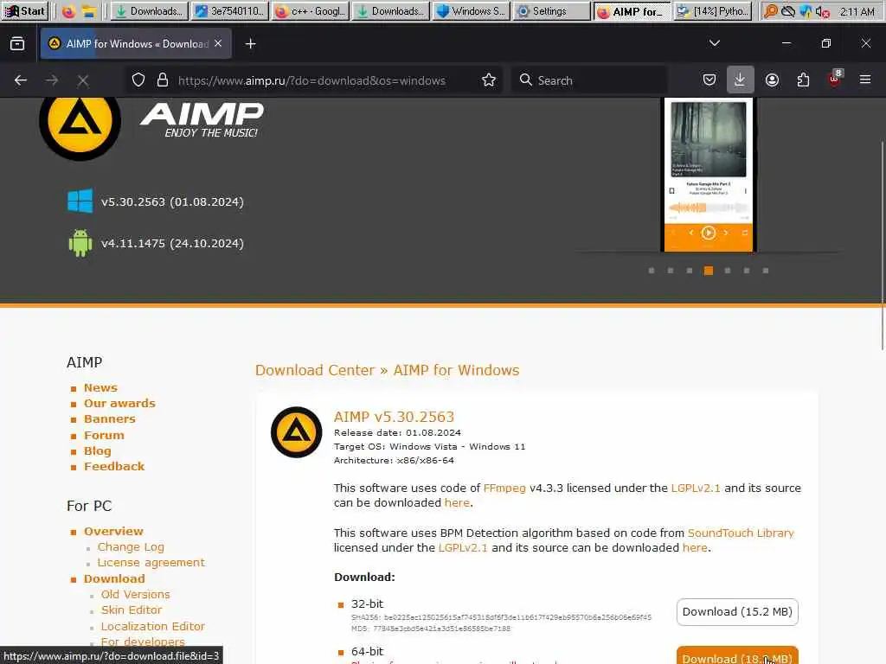This screenshot has height=664, width=886.
Task: Open tracking protection shield icon
Action: coord(138,80)
